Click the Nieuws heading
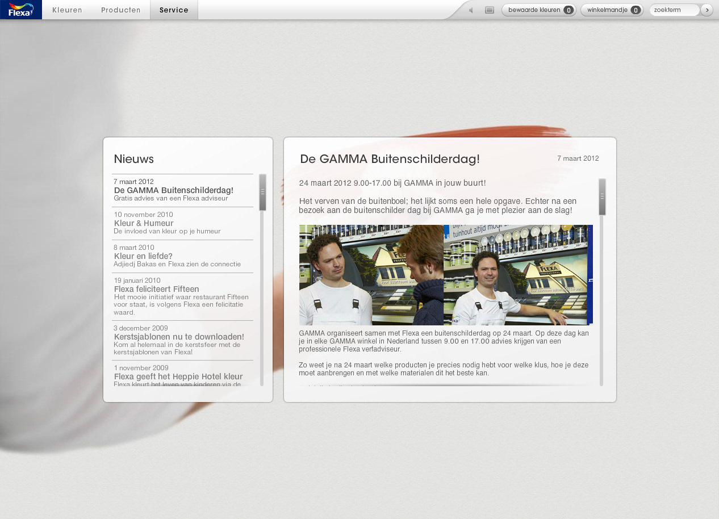719x519 pixels. [x=133, y=159]
